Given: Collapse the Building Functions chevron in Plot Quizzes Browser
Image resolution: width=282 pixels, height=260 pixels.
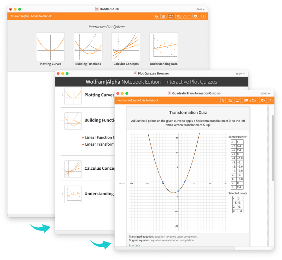Looking at the screenshot, I should pyautogui.click(x=62, y=121).
